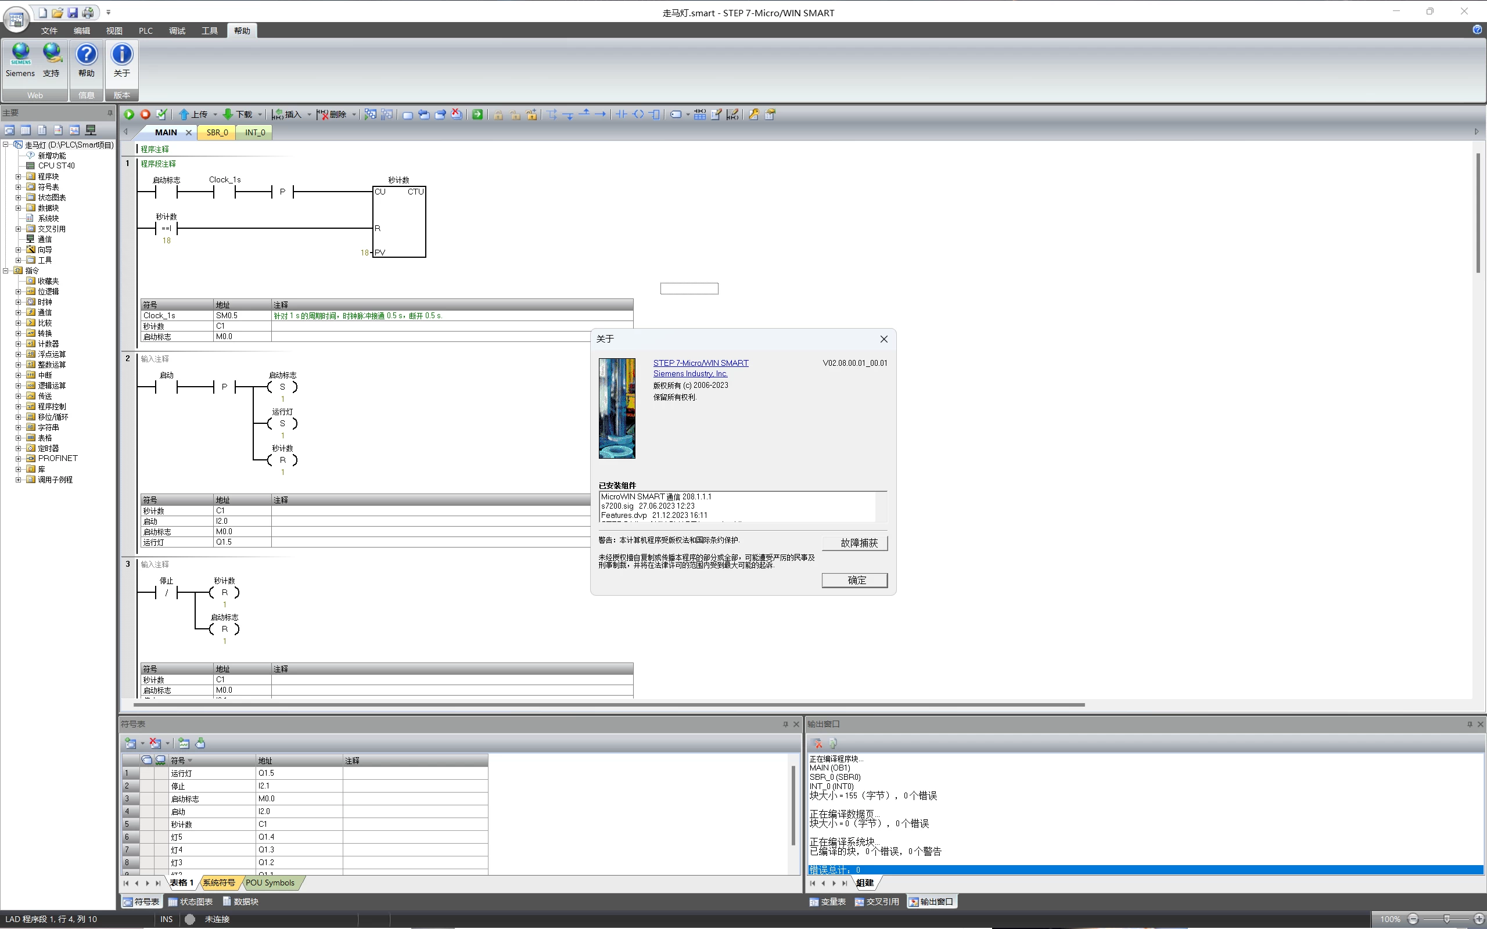The height and width of the screenshot is (929, 1487).
Task: Click the 上传 upload button
Action: pyautogui.click(x=193, y=114)
